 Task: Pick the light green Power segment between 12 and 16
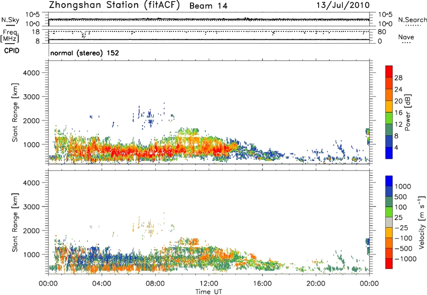[389, 118]
